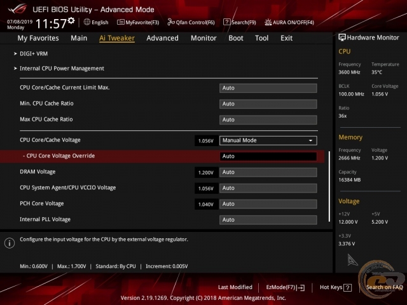The image size is (407, 305).
Task: Click the PCH Core Voltage label
Action: 42,203
